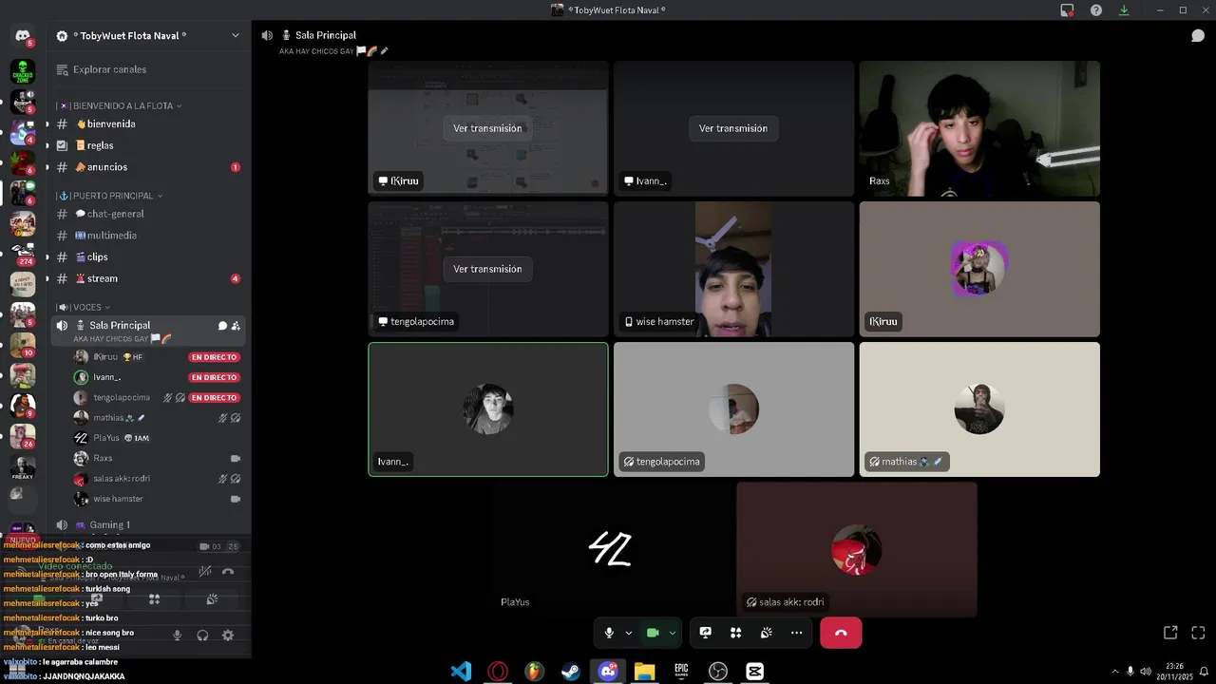The height and width of the screenshot is (684, 1216).
Task: Open the FREAKY server icon
Action: pos(23,466)
